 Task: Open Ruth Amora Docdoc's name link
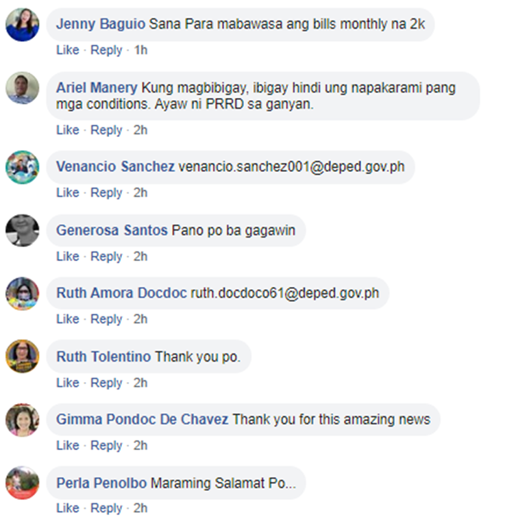click(x=121, y=293)
